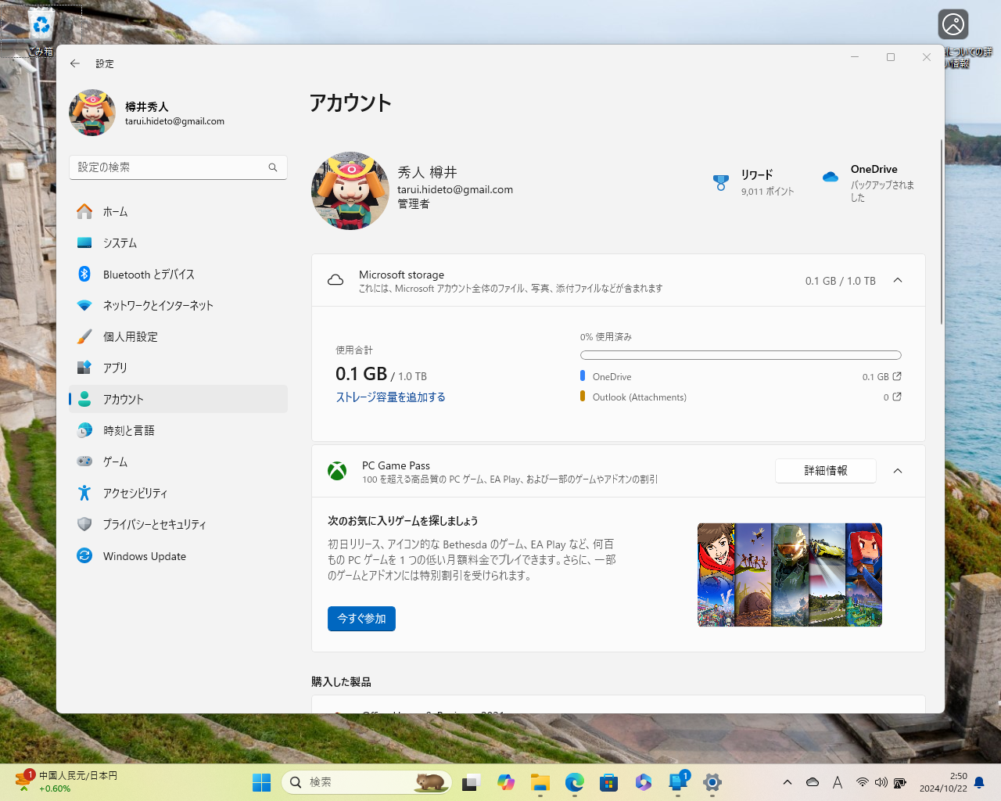The height and width of the screenshot is (801, 1001).
Task: Open アクセシビリティ accessibility settings
Action: (178, 493)
